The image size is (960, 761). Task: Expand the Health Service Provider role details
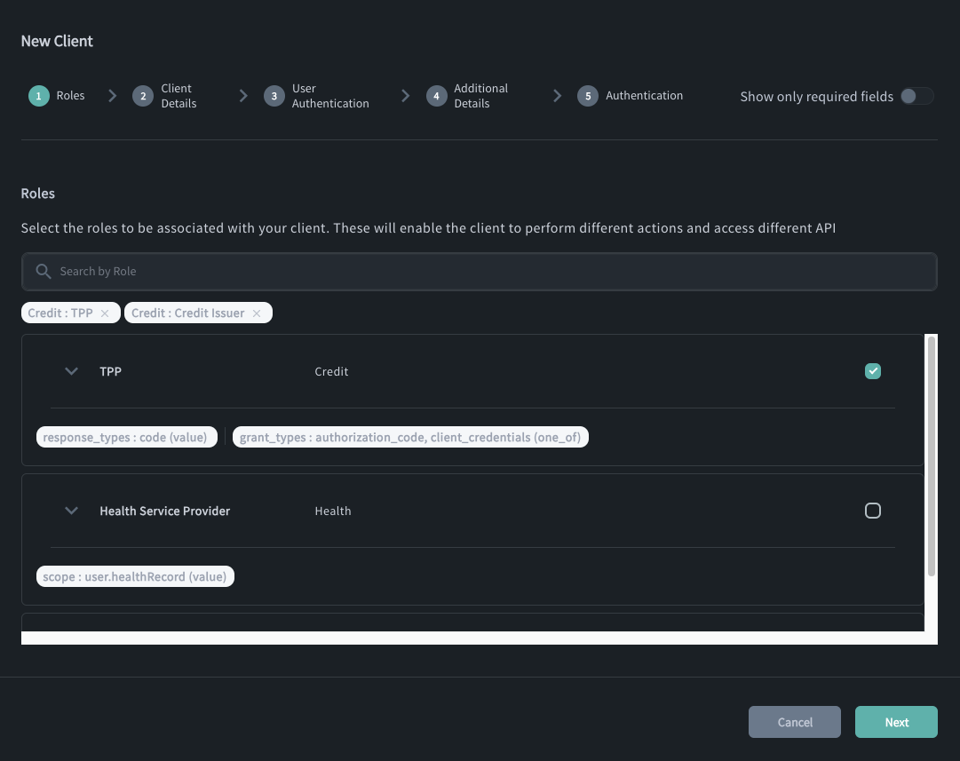pos(71,511)
